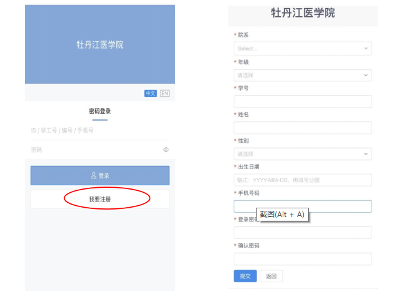Expand the 年级 dropdown list
This screenshot has width=402, height=296.
[x=303, y=75]
